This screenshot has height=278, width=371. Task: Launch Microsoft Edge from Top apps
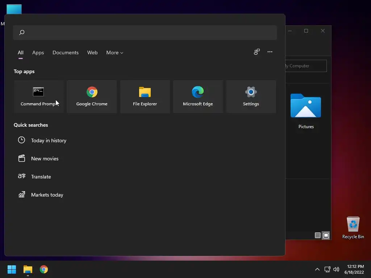(x=198, y=97)
